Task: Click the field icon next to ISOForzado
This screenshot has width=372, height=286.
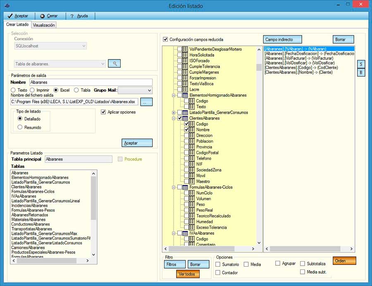Action: pos(185,61)
